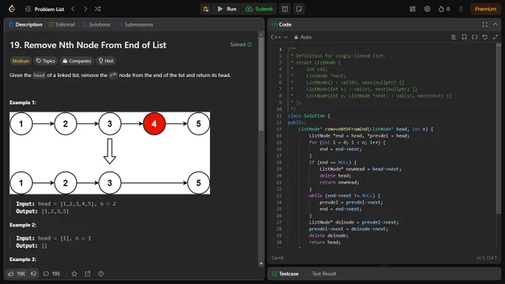
Task: Open the help question mark icon
Action: coord(101,274)
